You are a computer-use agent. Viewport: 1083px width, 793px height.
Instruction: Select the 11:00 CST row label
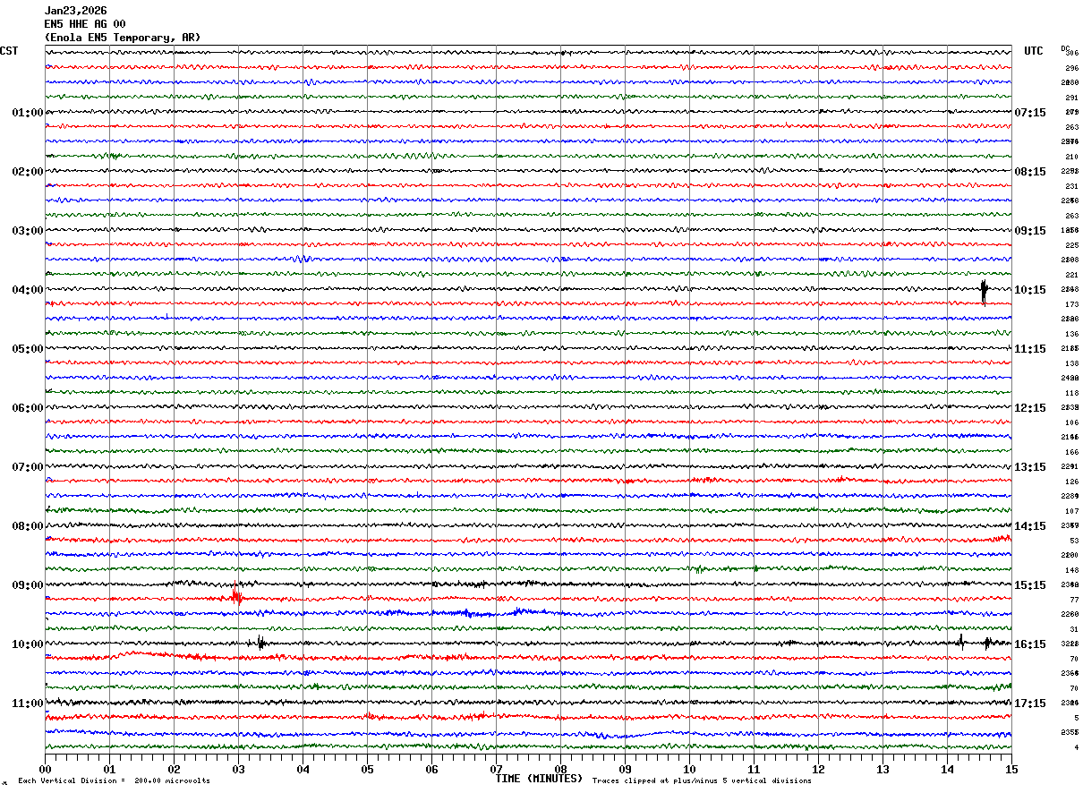click(28, 703)
